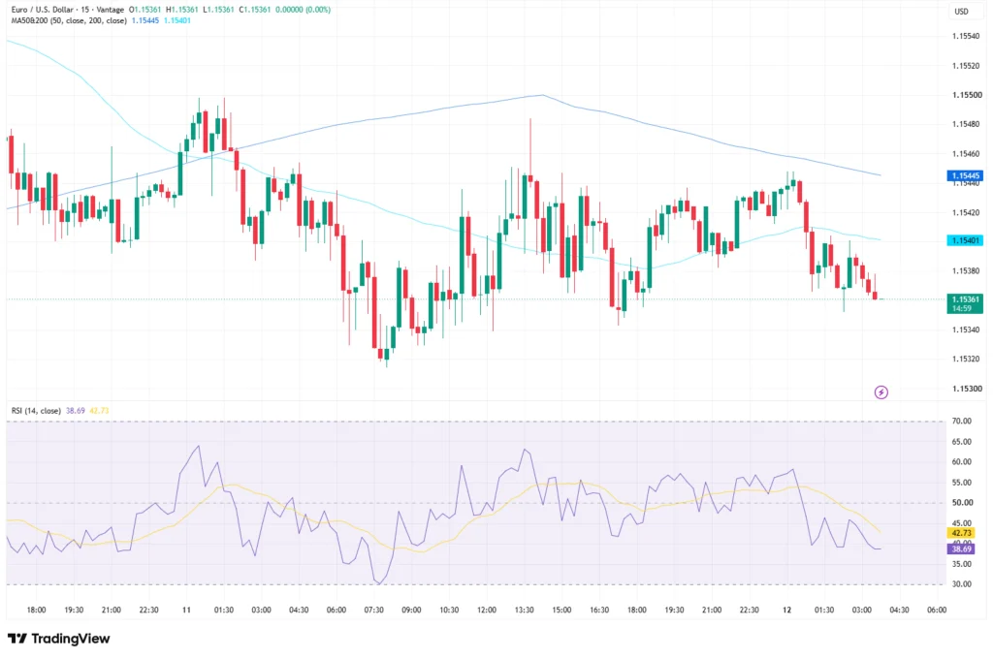Click the 1.15500 price scale label
Image resolution: width=993 pixels, height=658 pixels.
coord(967,95)
